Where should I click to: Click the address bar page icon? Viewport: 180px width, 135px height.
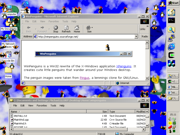point(36,37)
